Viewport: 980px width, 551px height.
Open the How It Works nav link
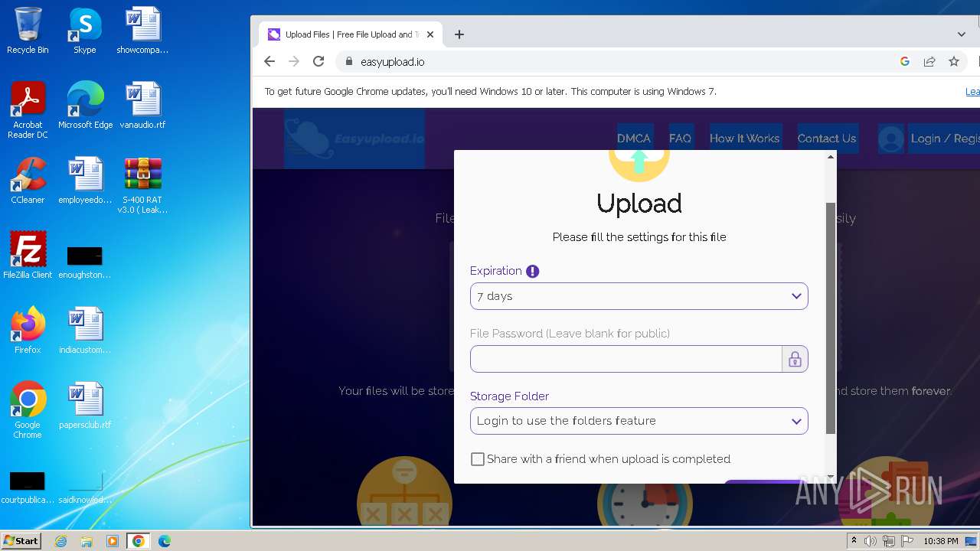pyautogui.click(x=744, y=139)
